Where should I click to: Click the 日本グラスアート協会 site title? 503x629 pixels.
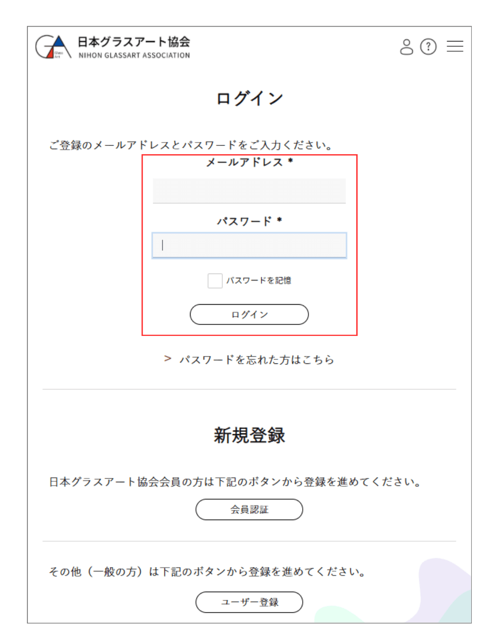(134, 42)
